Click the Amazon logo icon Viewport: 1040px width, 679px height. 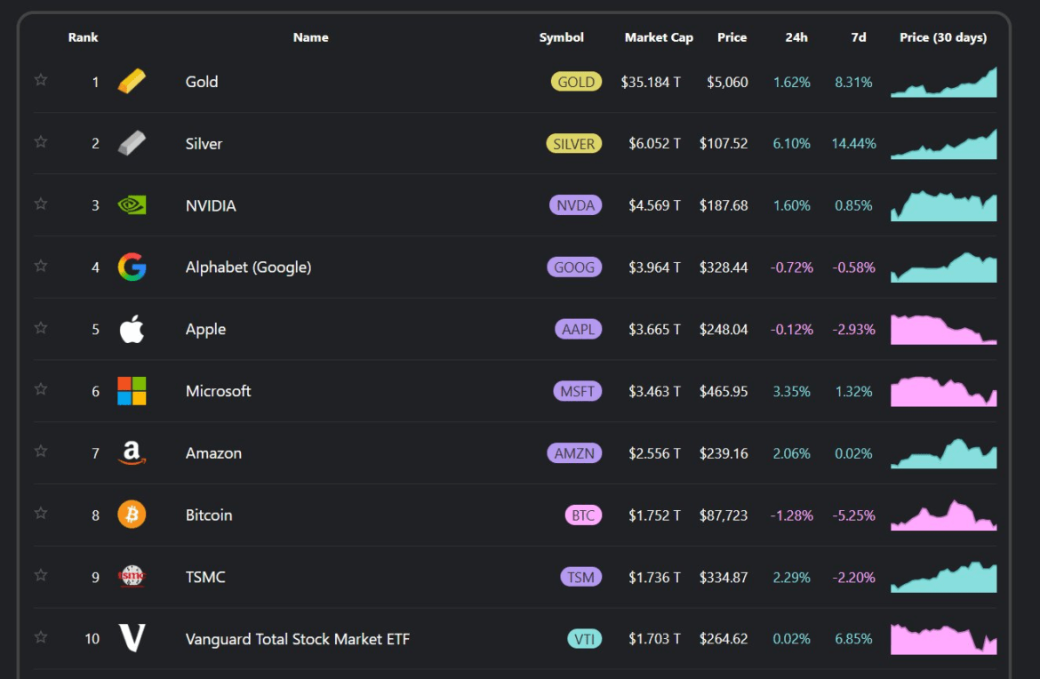[132, 453]
